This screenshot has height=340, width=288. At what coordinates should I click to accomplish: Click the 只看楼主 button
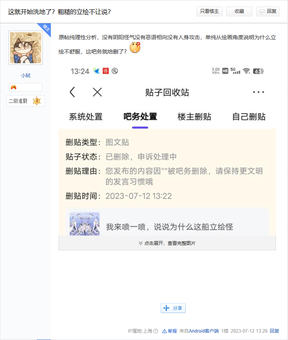click(209, 11)
